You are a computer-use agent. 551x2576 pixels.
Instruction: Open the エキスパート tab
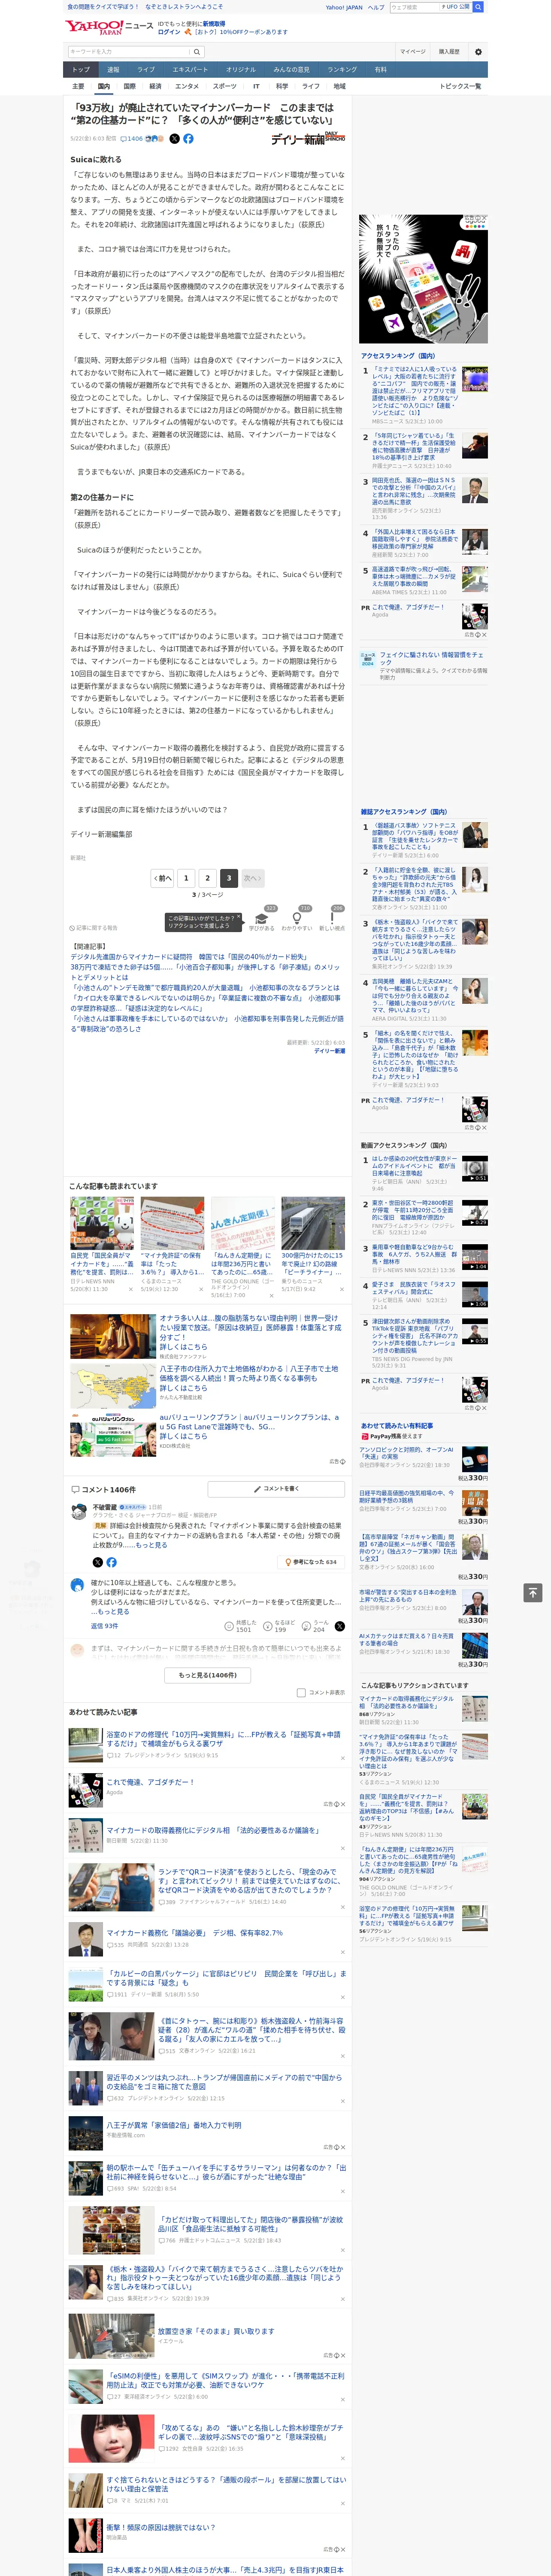pos(190,70)
